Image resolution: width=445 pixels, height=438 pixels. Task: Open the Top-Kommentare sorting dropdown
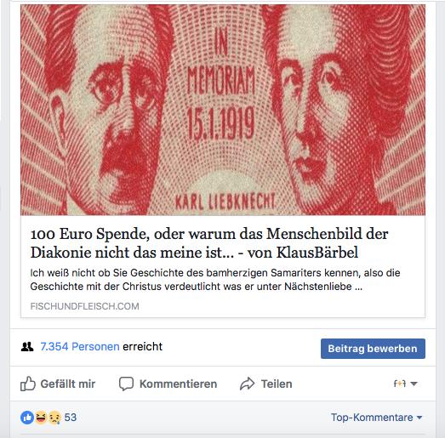(377, 418)
